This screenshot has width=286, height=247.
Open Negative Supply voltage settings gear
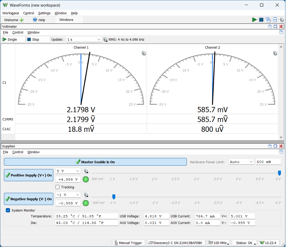[86, 195]
